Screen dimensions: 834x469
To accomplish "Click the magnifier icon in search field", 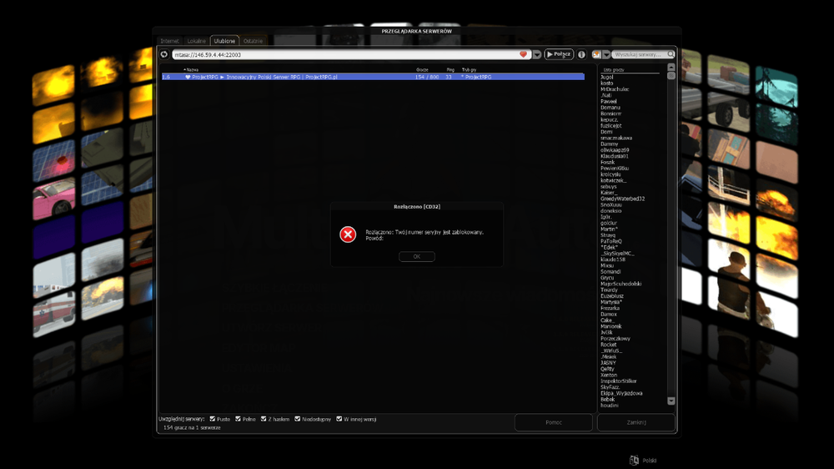I will coord(671,54).
